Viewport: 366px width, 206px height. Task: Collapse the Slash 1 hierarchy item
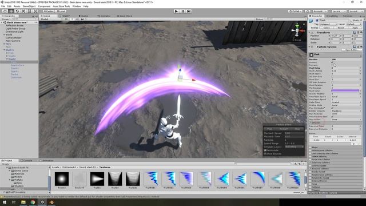4,50
